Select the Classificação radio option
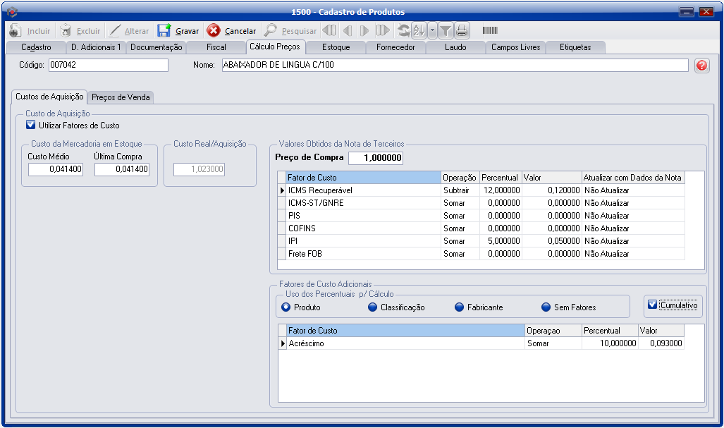The image size is (724, 428). pyautogui.click(x=373, y=307)
